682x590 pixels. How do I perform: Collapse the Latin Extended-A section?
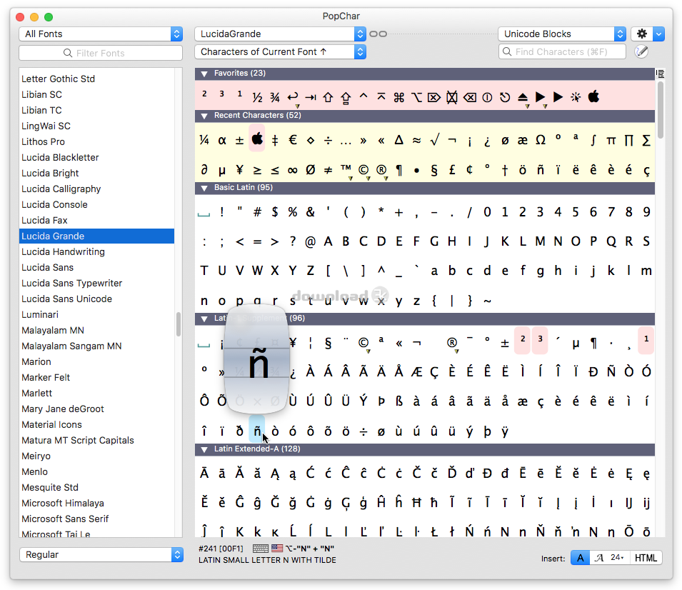click(204, 449)
